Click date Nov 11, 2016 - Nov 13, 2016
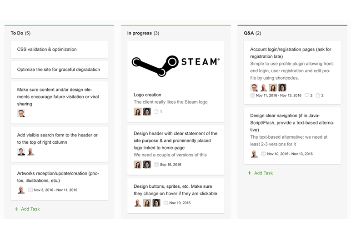The width and height of the screenshot is (351, 236). [x=279, y=95]
